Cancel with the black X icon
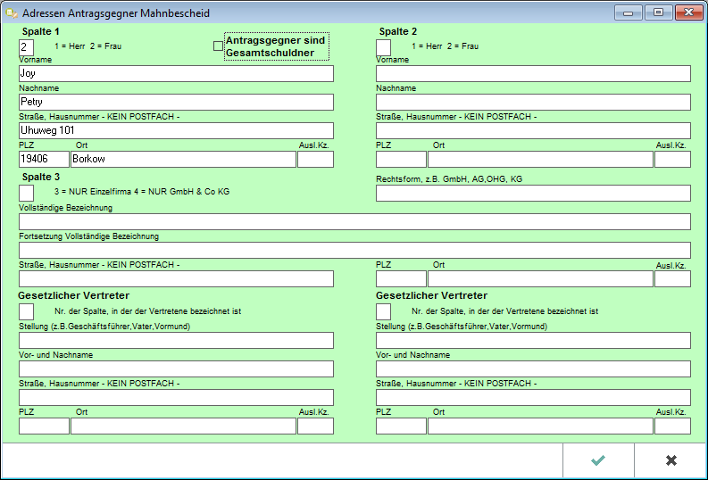Viewport: 708px width, 480px height. 671,460
